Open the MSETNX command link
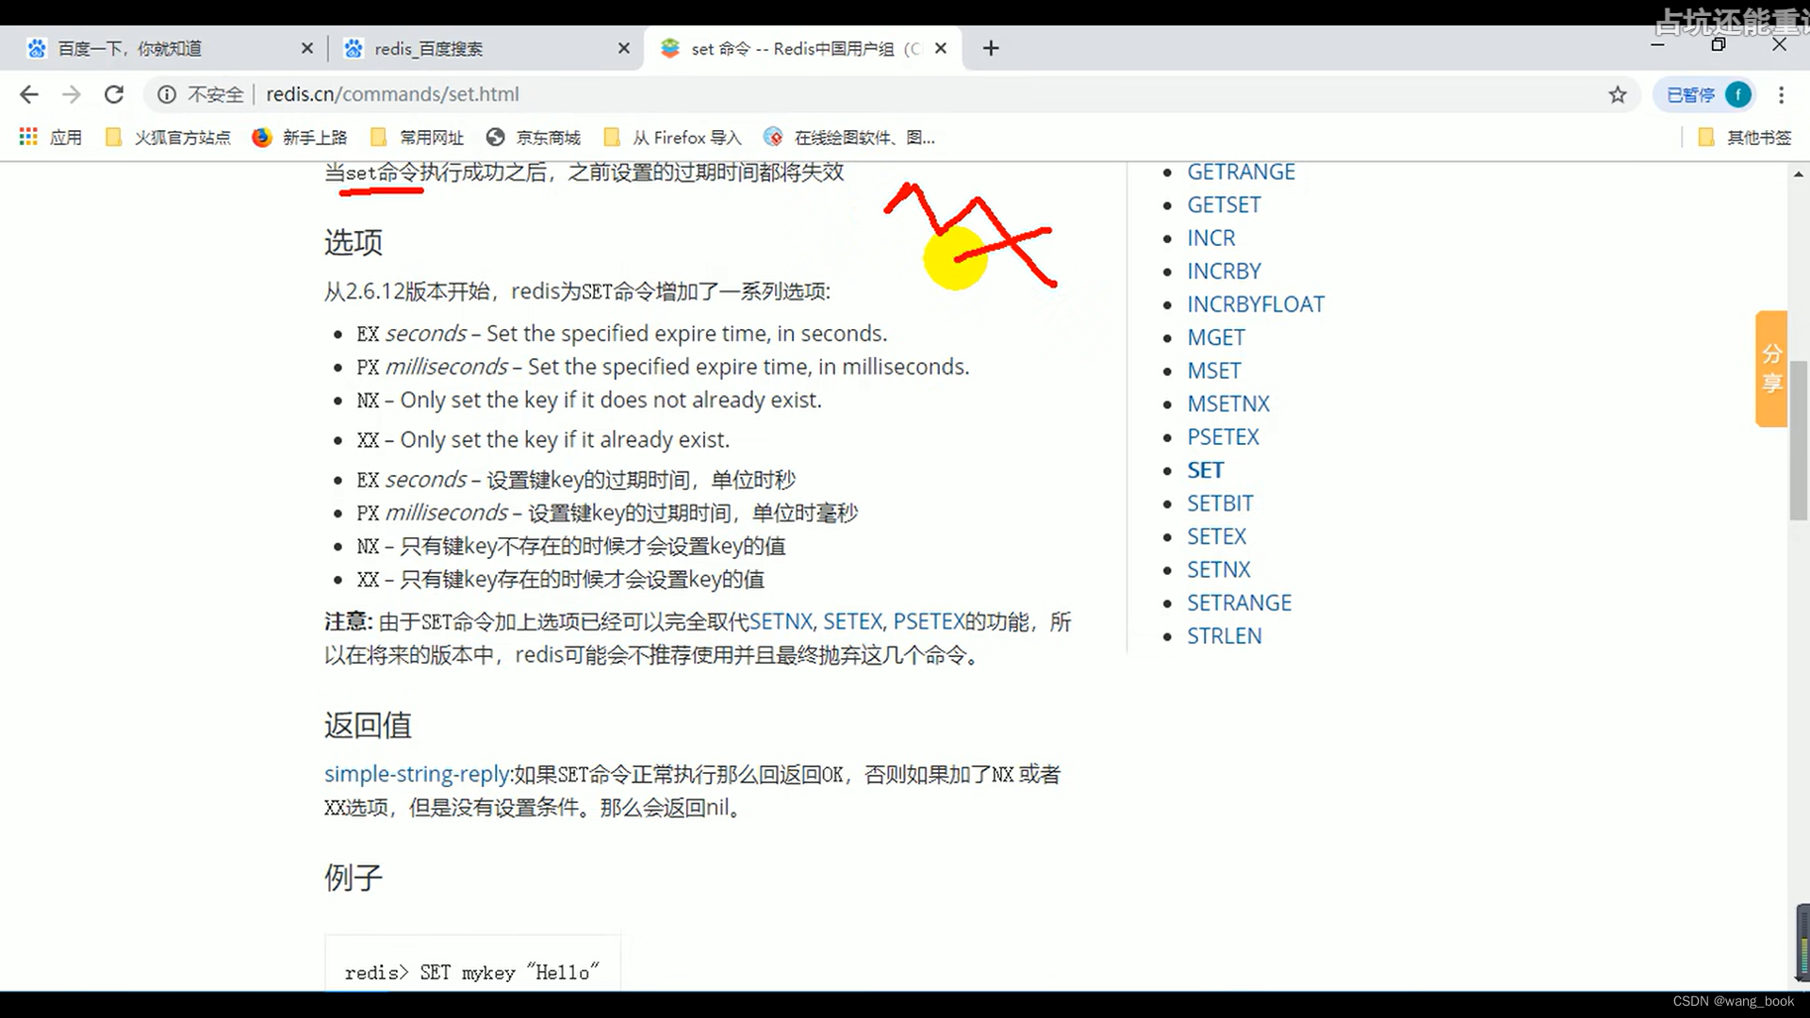This screenshot has width=1810, height=1018. pyautogui.click(x=1228, y=403)
